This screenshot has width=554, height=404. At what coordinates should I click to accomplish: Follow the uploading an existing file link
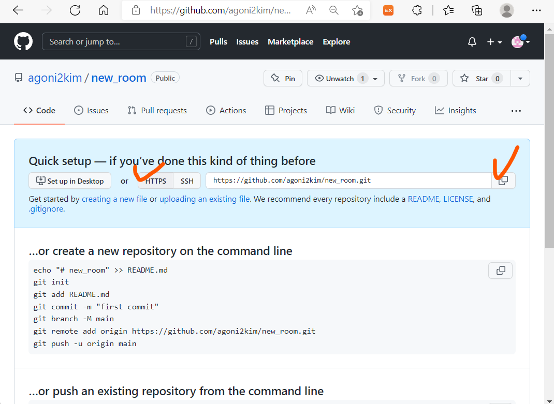pyautogui.click(x=205, y=199)
